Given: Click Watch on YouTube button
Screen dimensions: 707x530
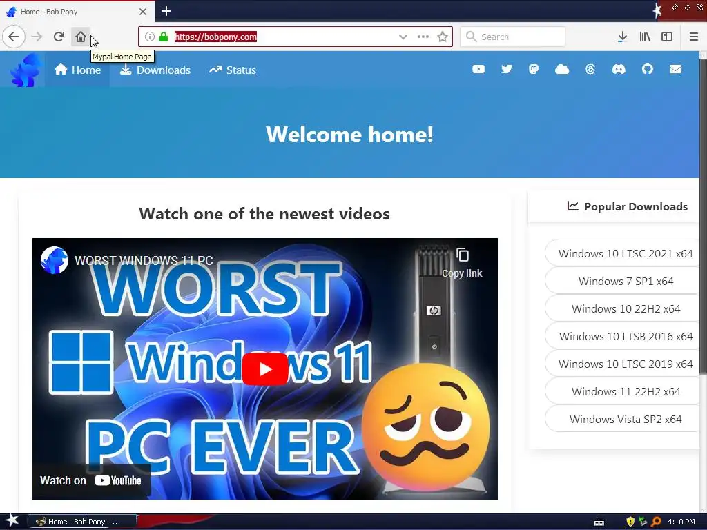Looking at the screenshot, I should pyautogui.click(x=91, y=480).
